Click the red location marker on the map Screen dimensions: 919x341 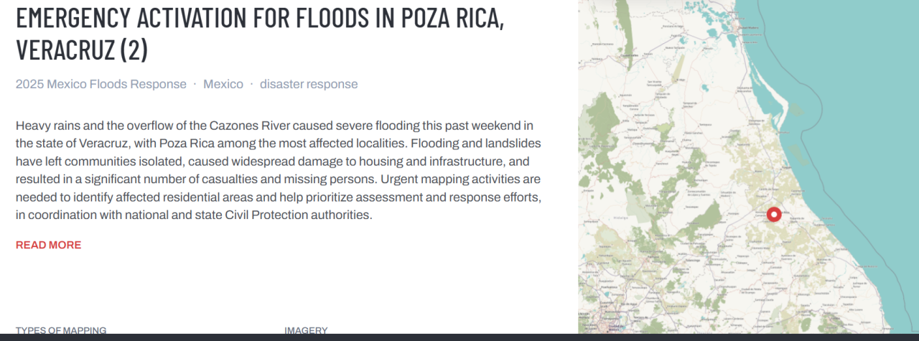pos(773,214)
